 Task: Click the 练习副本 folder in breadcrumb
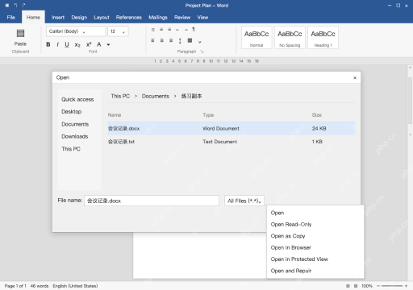(191, 96)
